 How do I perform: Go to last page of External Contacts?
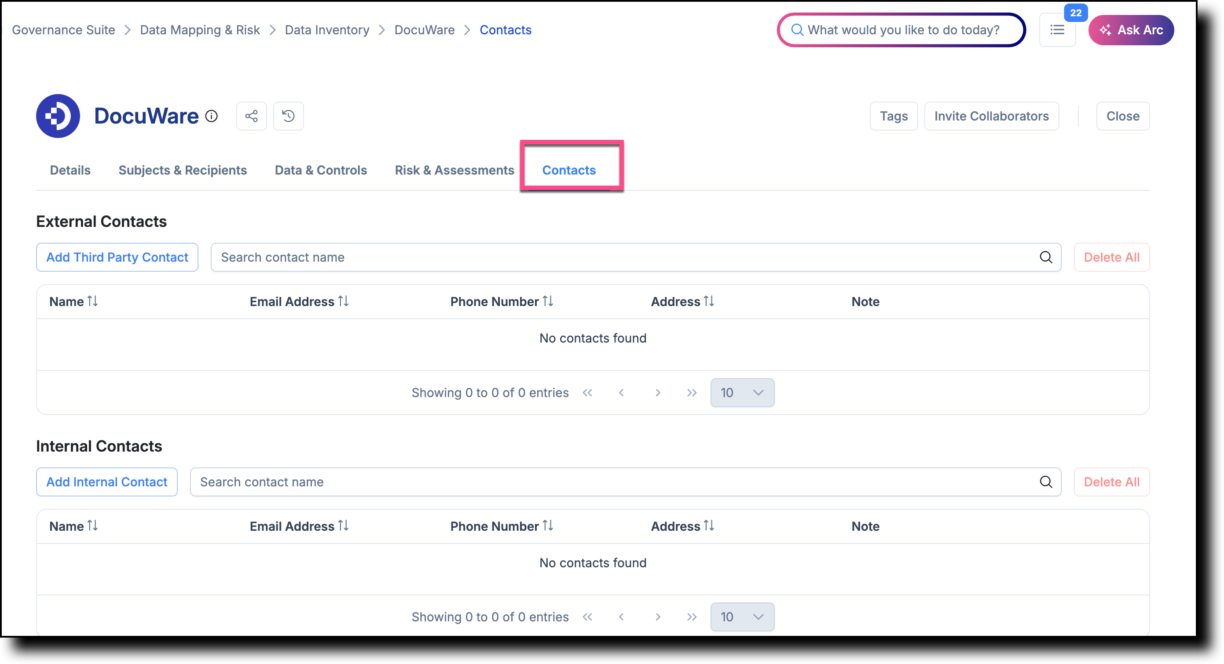(x=692, y=393)
